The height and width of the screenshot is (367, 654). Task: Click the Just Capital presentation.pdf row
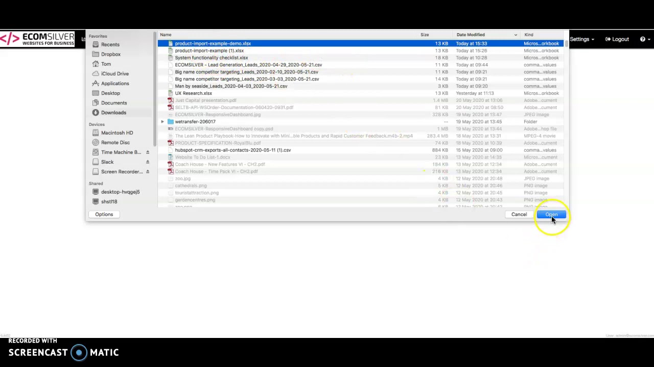coord(360,100)
